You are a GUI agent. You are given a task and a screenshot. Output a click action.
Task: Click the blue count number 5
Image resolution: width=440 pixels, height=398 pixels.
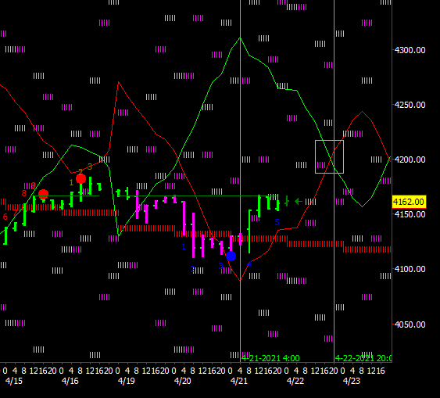277,222
